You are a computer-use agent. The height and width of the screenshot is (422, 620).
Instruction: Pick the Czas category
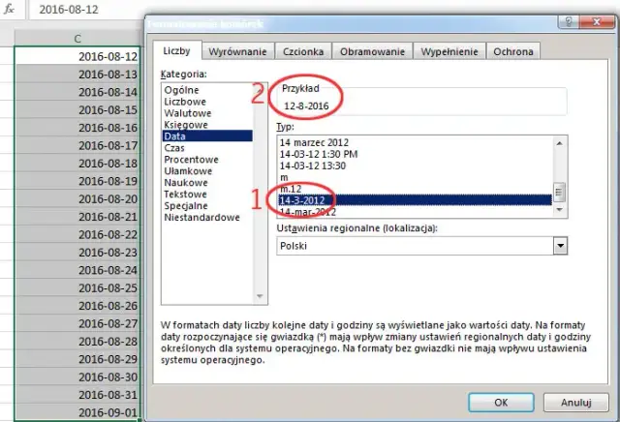click(x=176, y=148)
